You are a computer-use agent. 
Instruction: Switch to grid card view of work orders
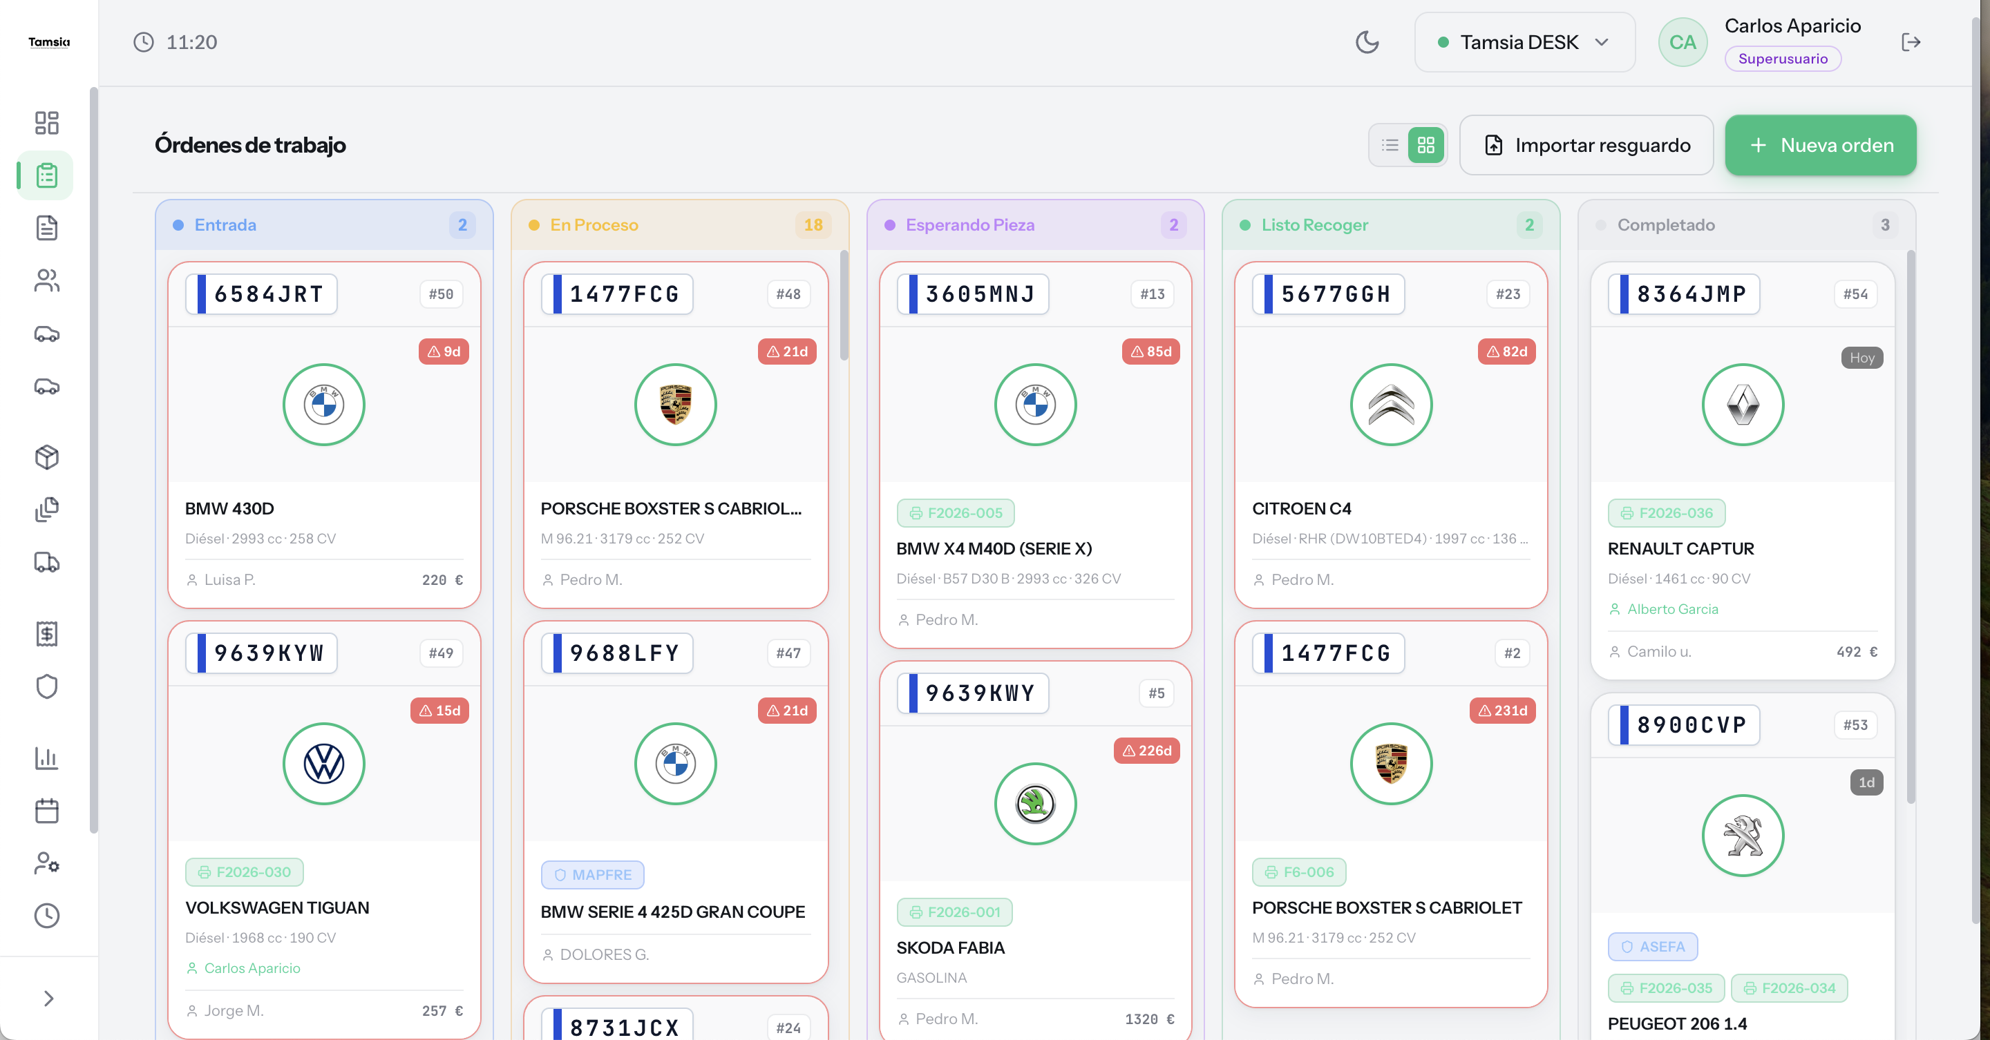(1426, 145)
